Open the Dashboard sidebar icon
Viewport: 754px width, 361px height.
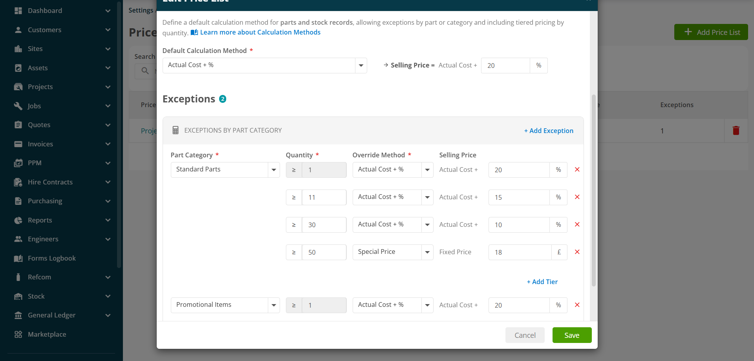tap(18, 11)
